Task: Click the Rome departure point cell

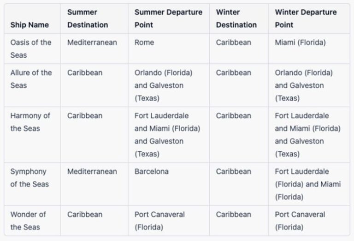Action: [x=144, y=42]
